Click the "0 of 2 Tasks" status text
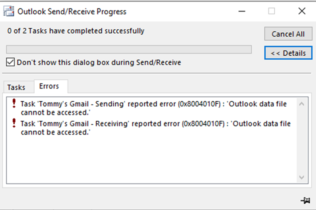This screenshot has width=316, height=210. pos(76,31)
